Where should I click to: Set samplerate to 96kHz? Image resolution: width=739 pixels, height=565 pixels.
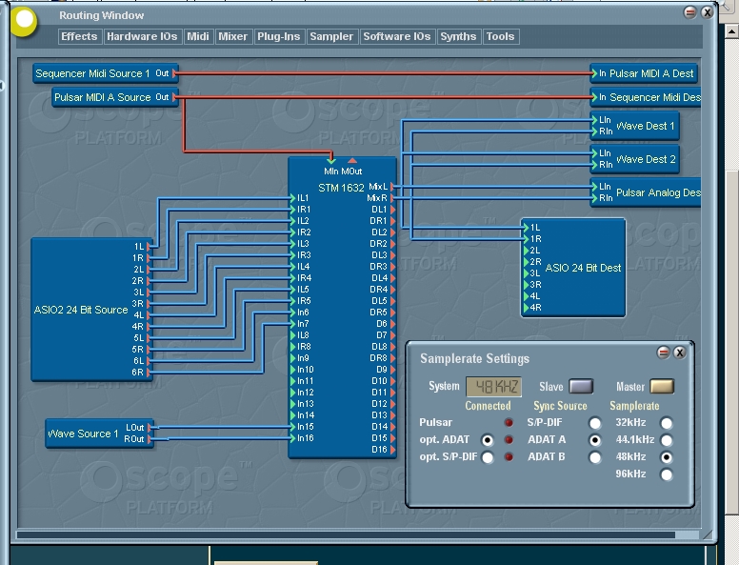(x=667, y=474)
